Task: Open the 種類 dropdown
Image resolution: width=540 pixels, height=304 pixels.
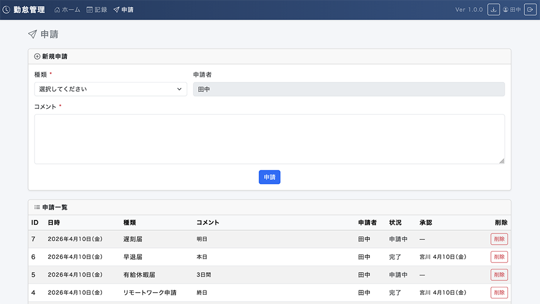Action: click(111, 89)
